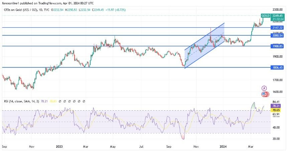Click the 1900.00 price axis label
Screen dimensions: 287x151
(x=278, y=57)
